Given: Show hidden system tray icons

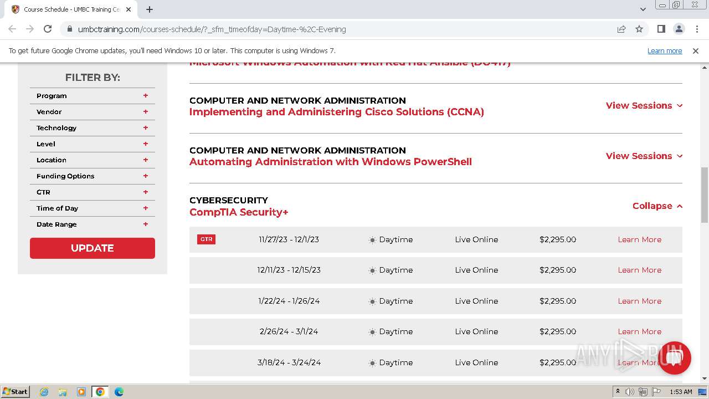Looking at the screenshot, I should click(x=618, y=392).
